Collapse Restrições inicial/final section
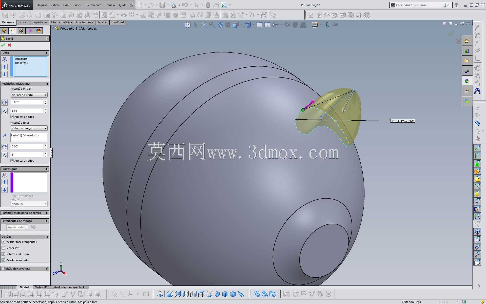486x304 pixels. coord(47,84)
